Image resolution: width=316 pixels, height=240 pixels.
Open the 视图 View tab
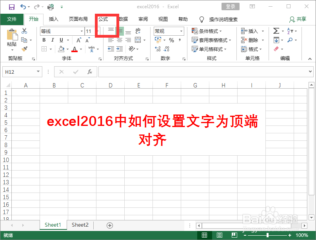(163, 19)
